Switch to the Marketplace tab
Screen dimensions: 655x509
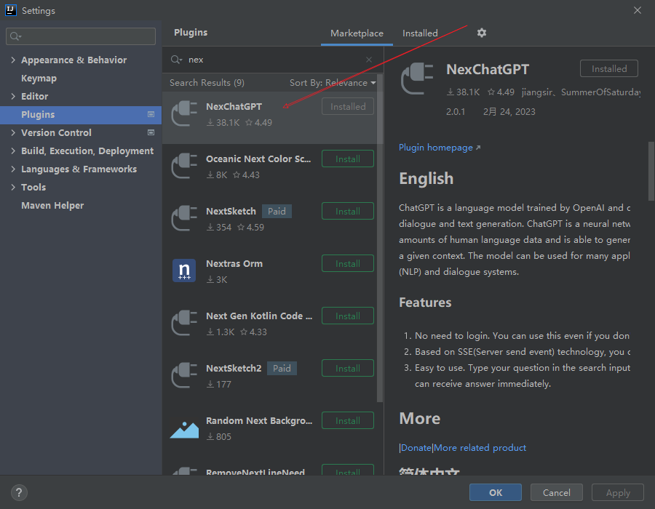(x=357, y=33)
